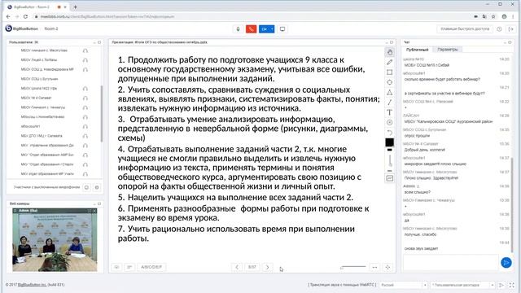Minimize the Chat panel
The height and width of the screenshot is (293, 521).
pyautogui.click(x=505, y=42)
